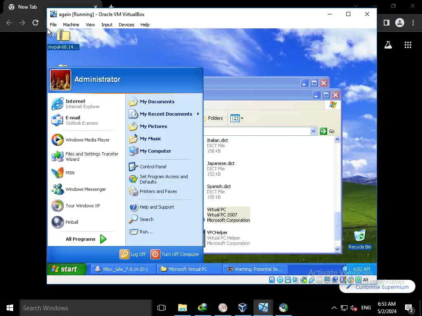Expand hidden XP tray icons arrow

point(346,269)
